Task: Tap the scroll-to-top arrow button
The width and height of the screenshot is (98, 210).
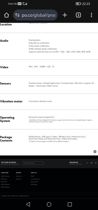Action: [95, 152]
